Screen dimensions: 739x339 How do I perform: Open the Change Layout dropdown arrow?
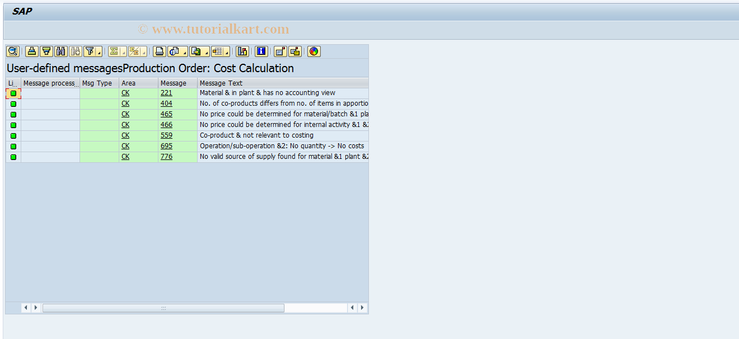tap(226, 51)
